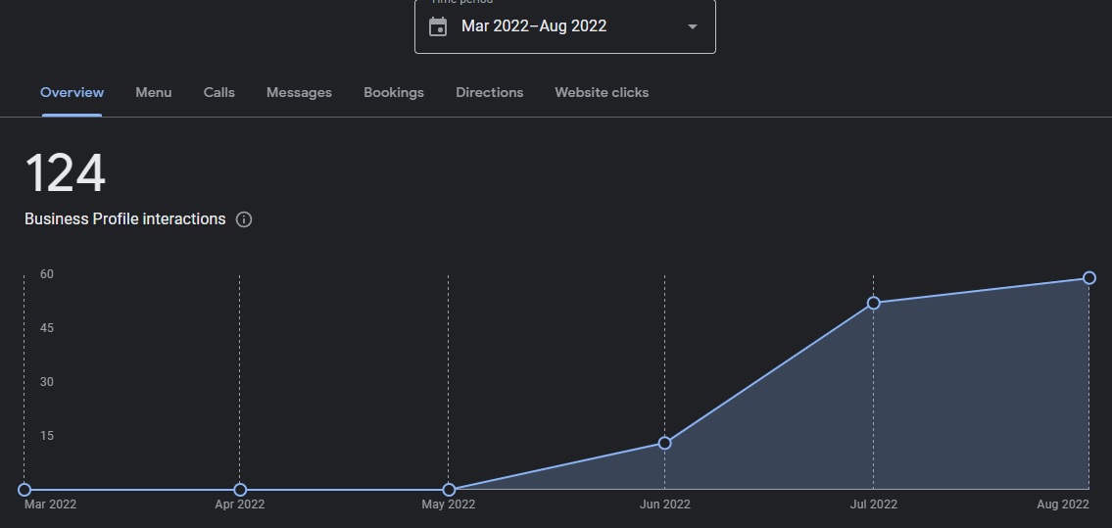
Task: Click the Mar 2022–Aug 2022 period text
Action: pos(534,26)
